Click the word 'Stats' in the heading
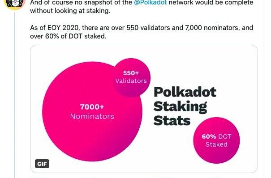This screenshot has height=178, width=271. (172, 121)
